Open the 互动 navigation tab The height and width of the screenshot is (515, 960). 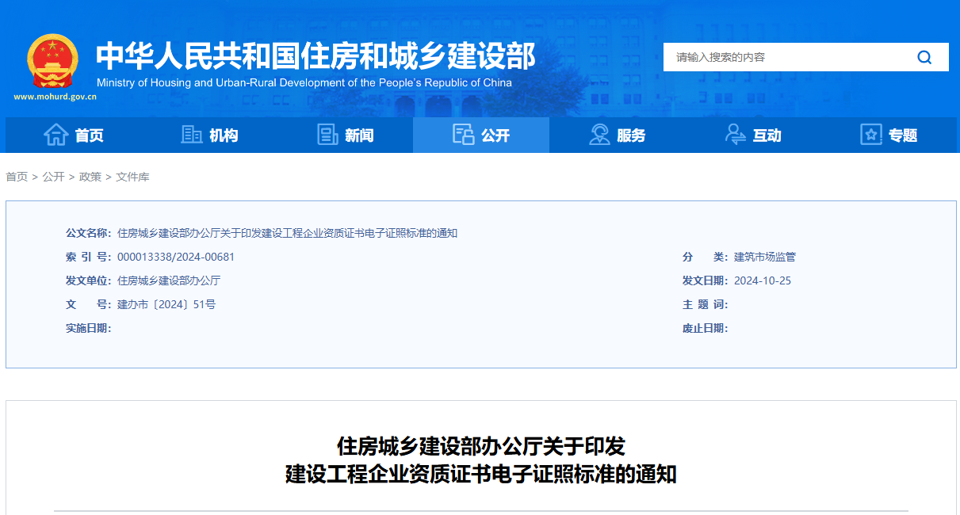tap(753, 135)
